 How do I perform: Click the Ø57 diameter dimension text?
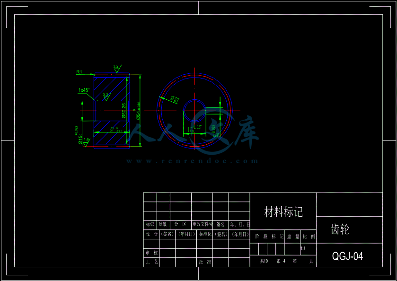tap(175, 99)
